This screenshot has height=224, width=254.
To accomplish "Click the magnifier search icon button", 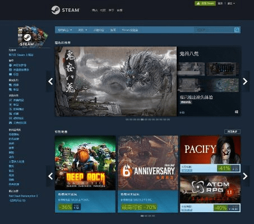I will click(x=237, y=30).
